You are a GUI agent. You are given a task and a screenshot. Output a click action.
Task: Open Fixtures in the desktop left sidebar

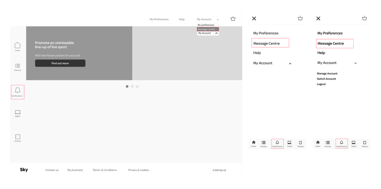pos(17,67)
